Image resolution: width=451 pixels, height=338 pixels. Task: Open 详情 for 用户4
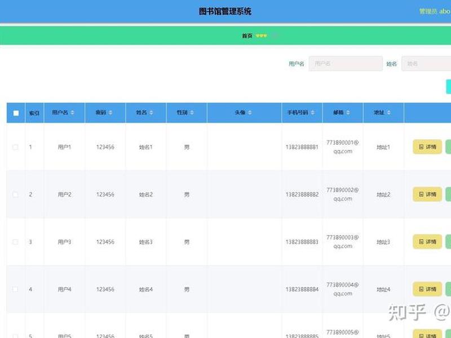tap(427, 289)
